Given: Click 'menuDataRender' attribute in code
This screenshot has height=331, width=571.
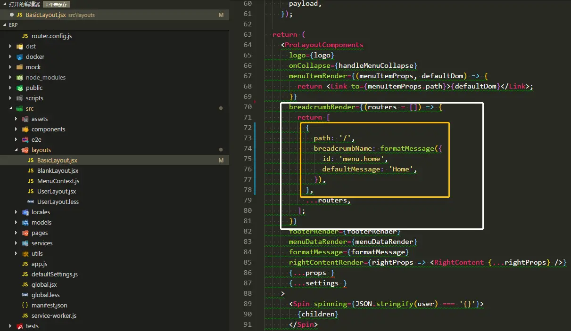Looking at the screenshot, I should (318, 242).
